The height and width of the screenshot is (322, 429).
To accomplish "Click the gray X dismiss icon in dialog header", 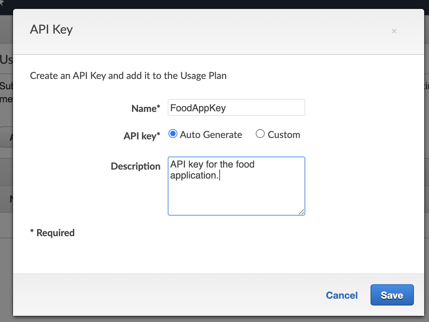I will point(394,31).
